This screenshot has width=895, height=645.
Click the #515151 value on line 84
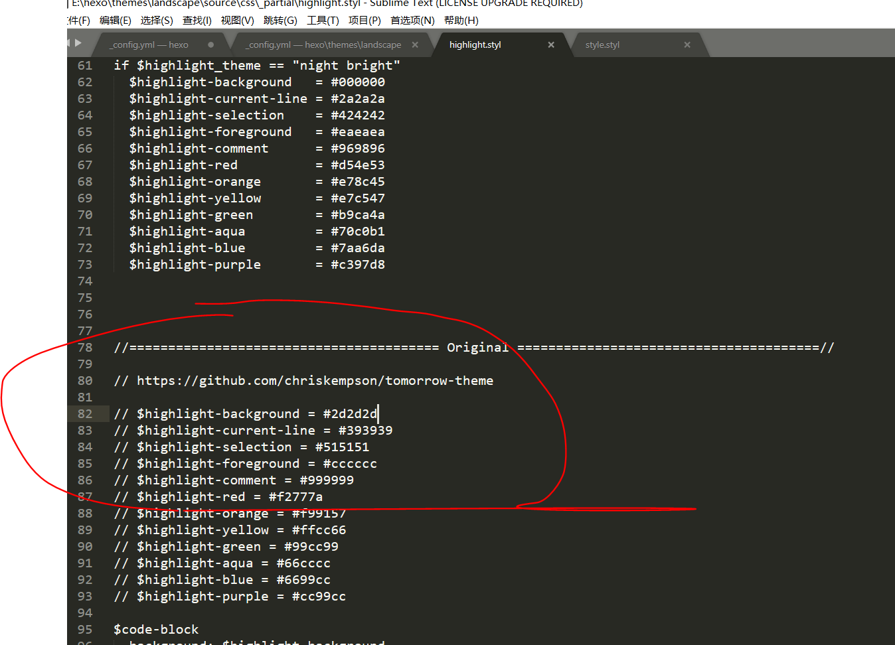343,447
